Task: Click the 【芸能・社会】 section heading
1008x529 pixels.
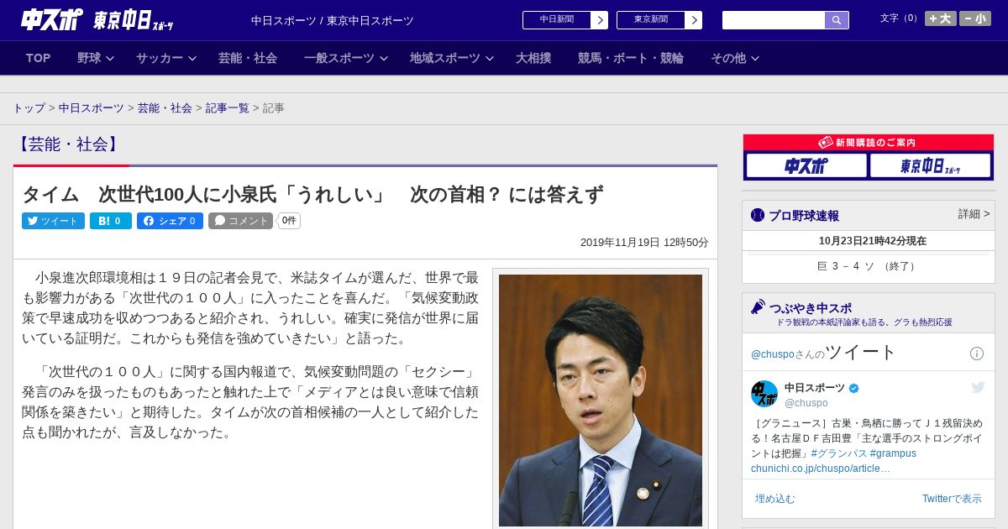Action: coord(67,144)
